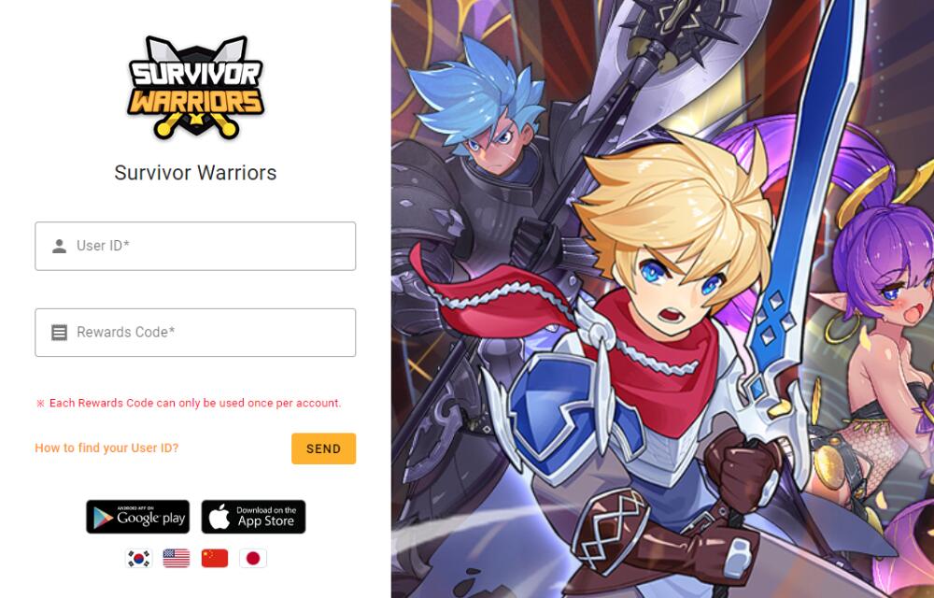Select the United States flag language
Screen dimensions: 934x598
[177, 558]
